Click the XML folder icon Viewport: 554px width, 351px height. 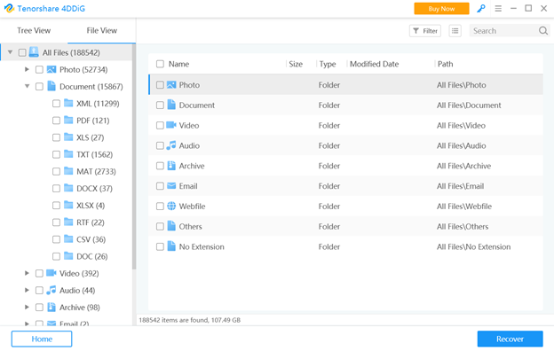pyautogui.click(x=68, y=103)
